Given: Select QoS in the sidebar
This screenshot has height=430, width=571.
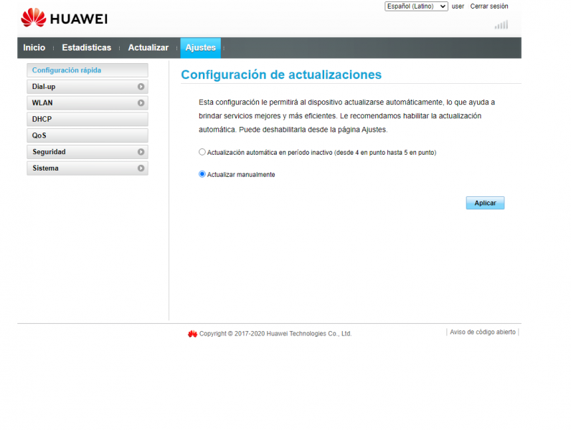Looking at the screenshot, I should point(87,135).
